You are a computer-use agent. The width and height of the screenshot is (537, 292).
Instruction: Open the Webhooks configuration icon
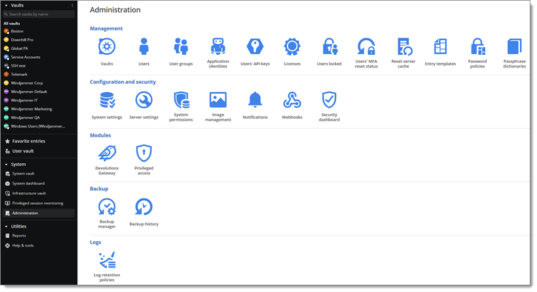pos(292,100)
